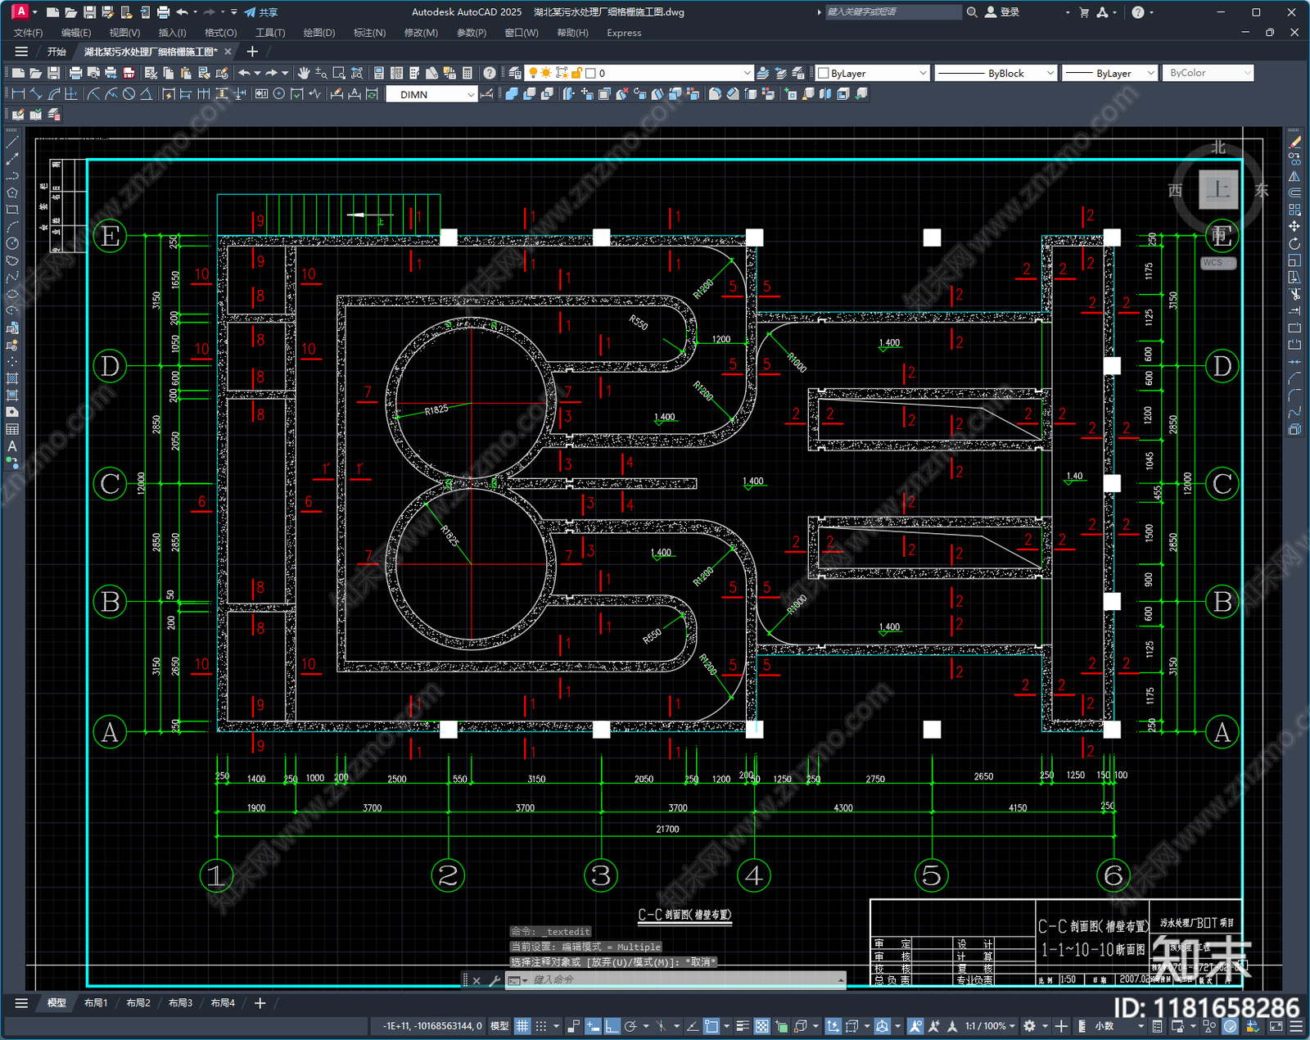Click in the keyword search field in the title bar
Image resolution: width=1310 pixels, height=1040 pixels.
pos(893,12)
